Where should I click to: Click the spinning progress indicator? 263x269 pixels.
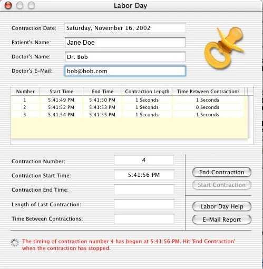point(15,243)
